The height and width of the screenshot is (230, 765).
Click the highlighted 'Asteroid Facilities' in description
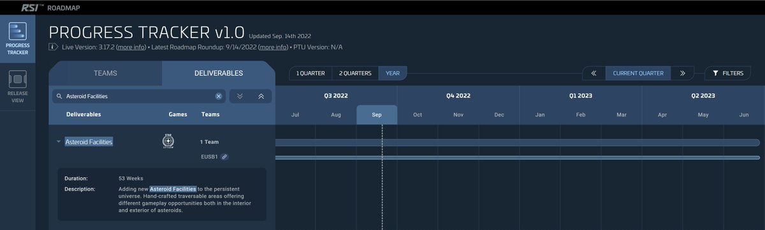click(173, 189)
